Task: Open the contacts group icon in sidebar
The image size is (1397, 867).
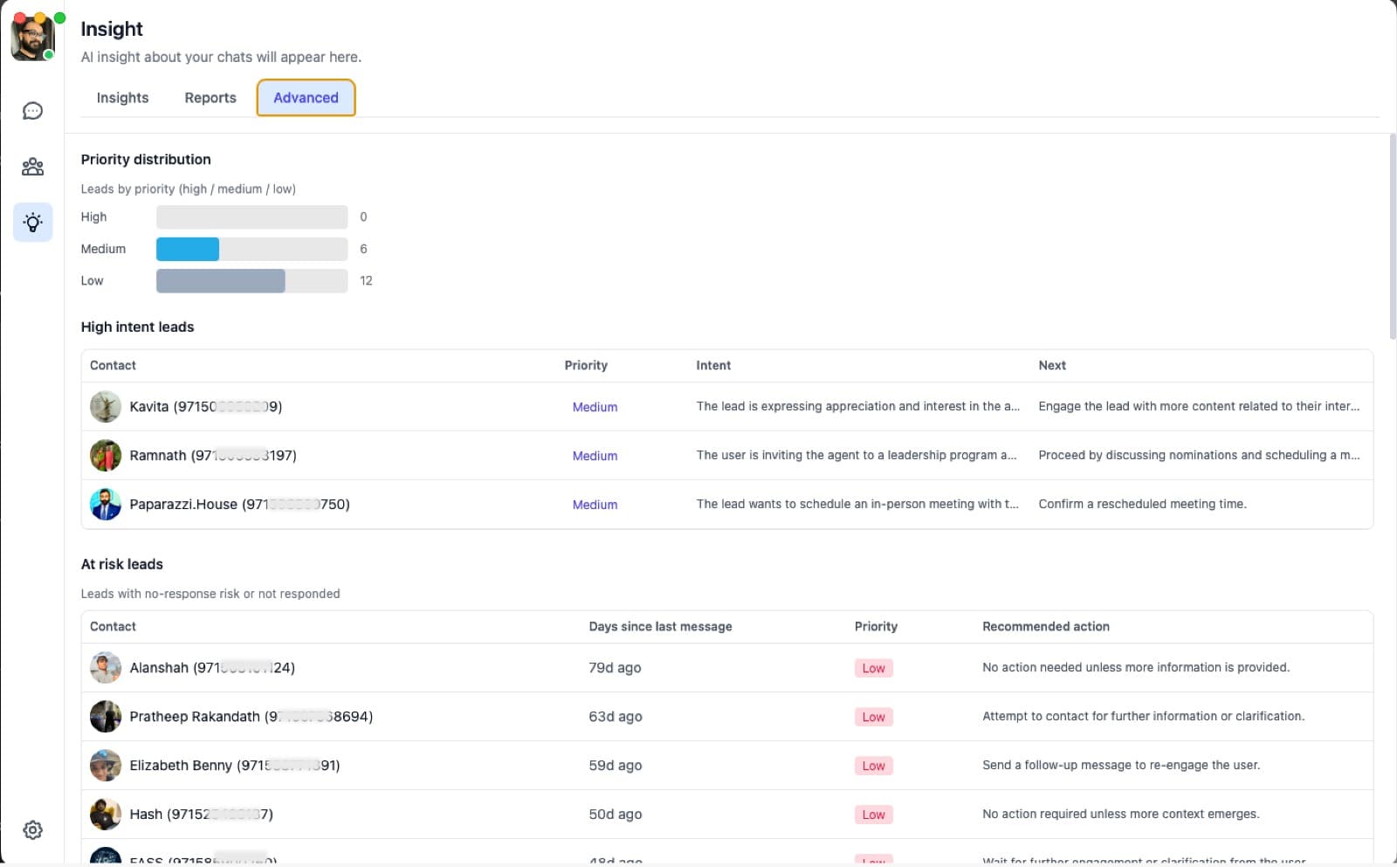Action: 32,167
